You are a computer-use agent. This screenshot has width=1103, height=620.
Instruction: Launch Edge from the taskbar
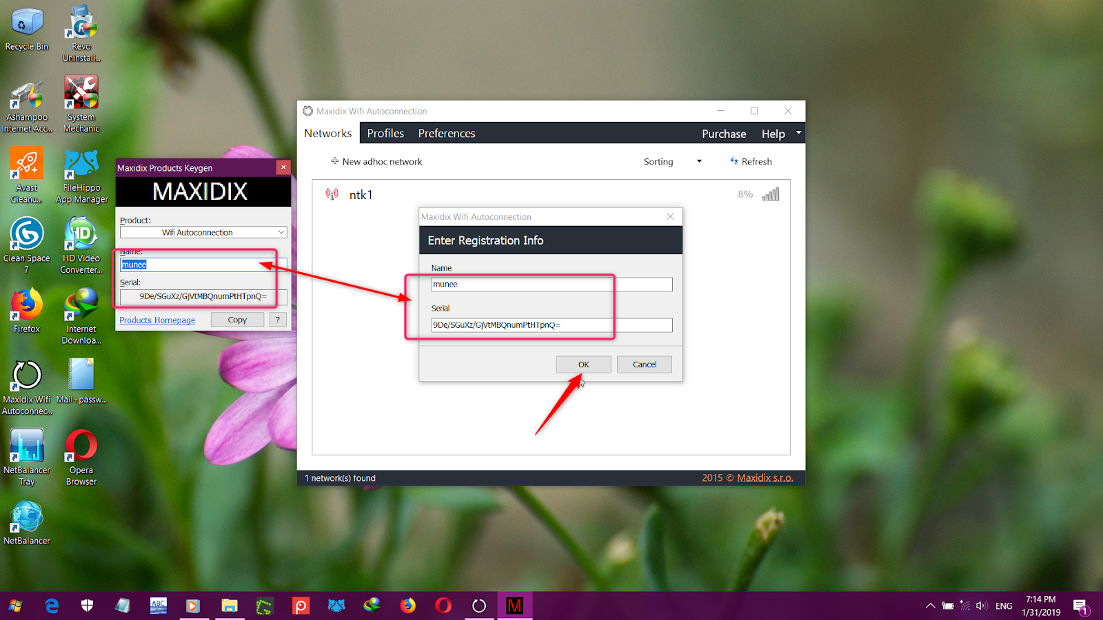tap(52, 606)
